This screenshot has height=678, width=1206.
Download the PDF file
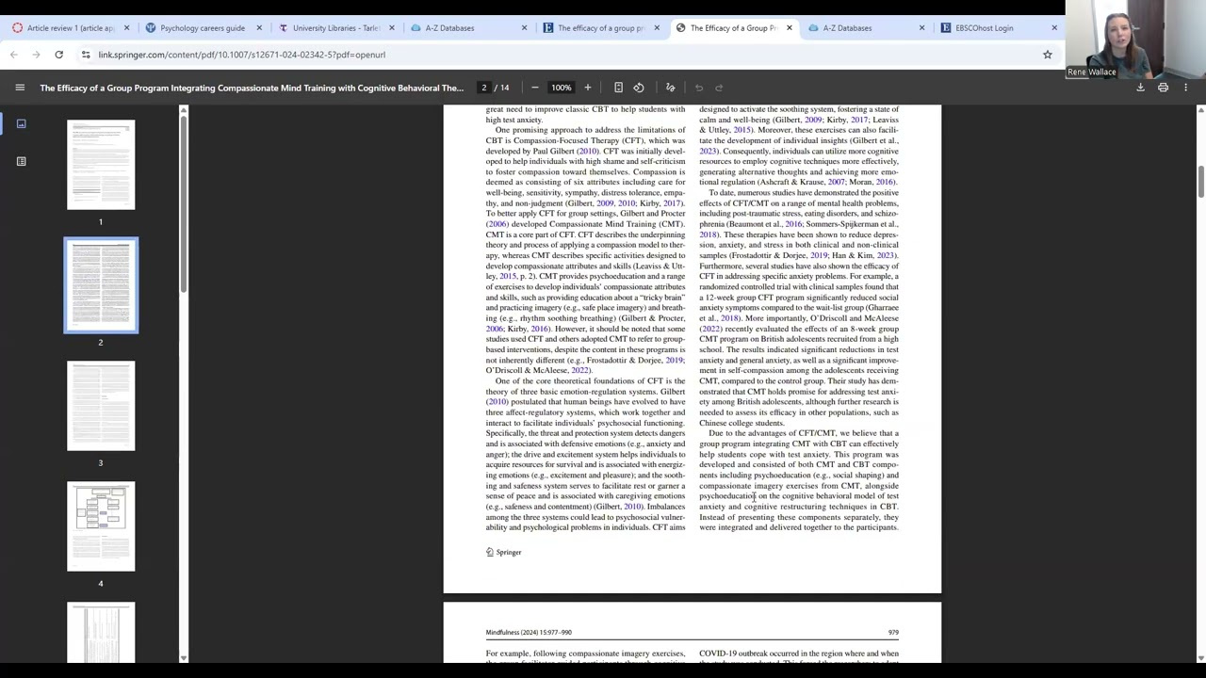tap(1140, 88)
